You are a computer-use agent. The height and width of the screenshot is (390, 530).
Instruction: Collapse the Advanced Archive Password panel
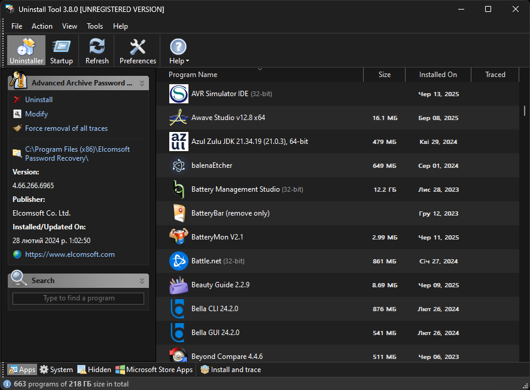(142, 83)
